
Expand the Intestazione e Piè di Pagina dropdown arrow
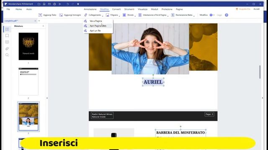pyautogui.click(x=168, y=16)
